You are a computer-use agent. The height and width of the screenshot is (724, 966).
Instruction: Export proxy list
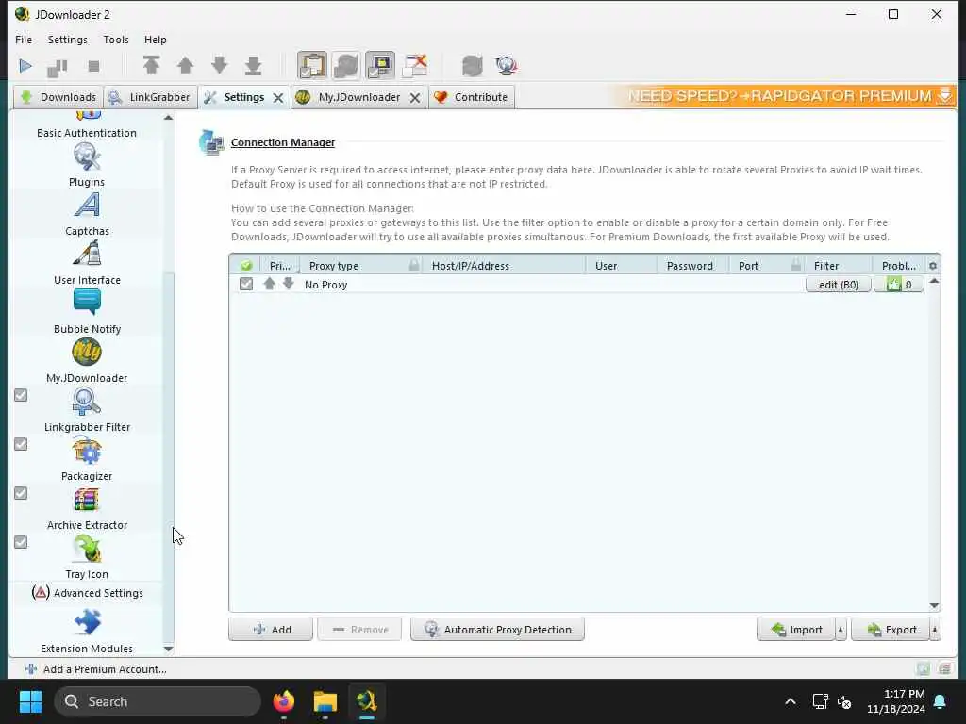891,629
